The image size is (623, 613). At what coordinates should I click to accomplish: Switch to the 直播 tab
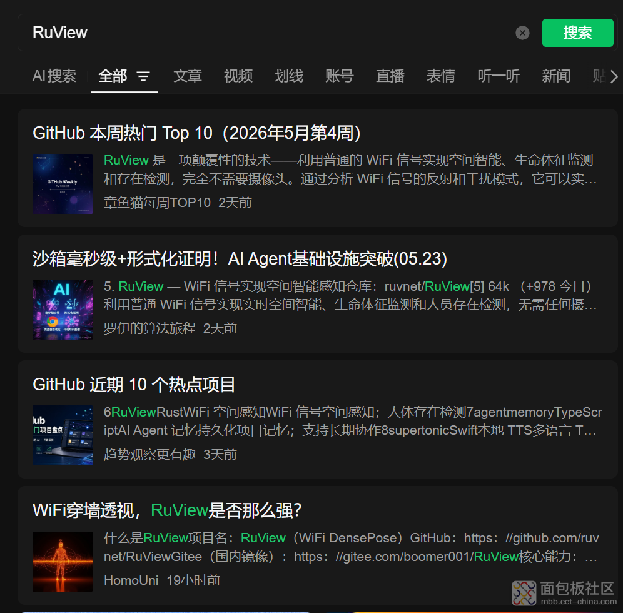tap(390, 76)
